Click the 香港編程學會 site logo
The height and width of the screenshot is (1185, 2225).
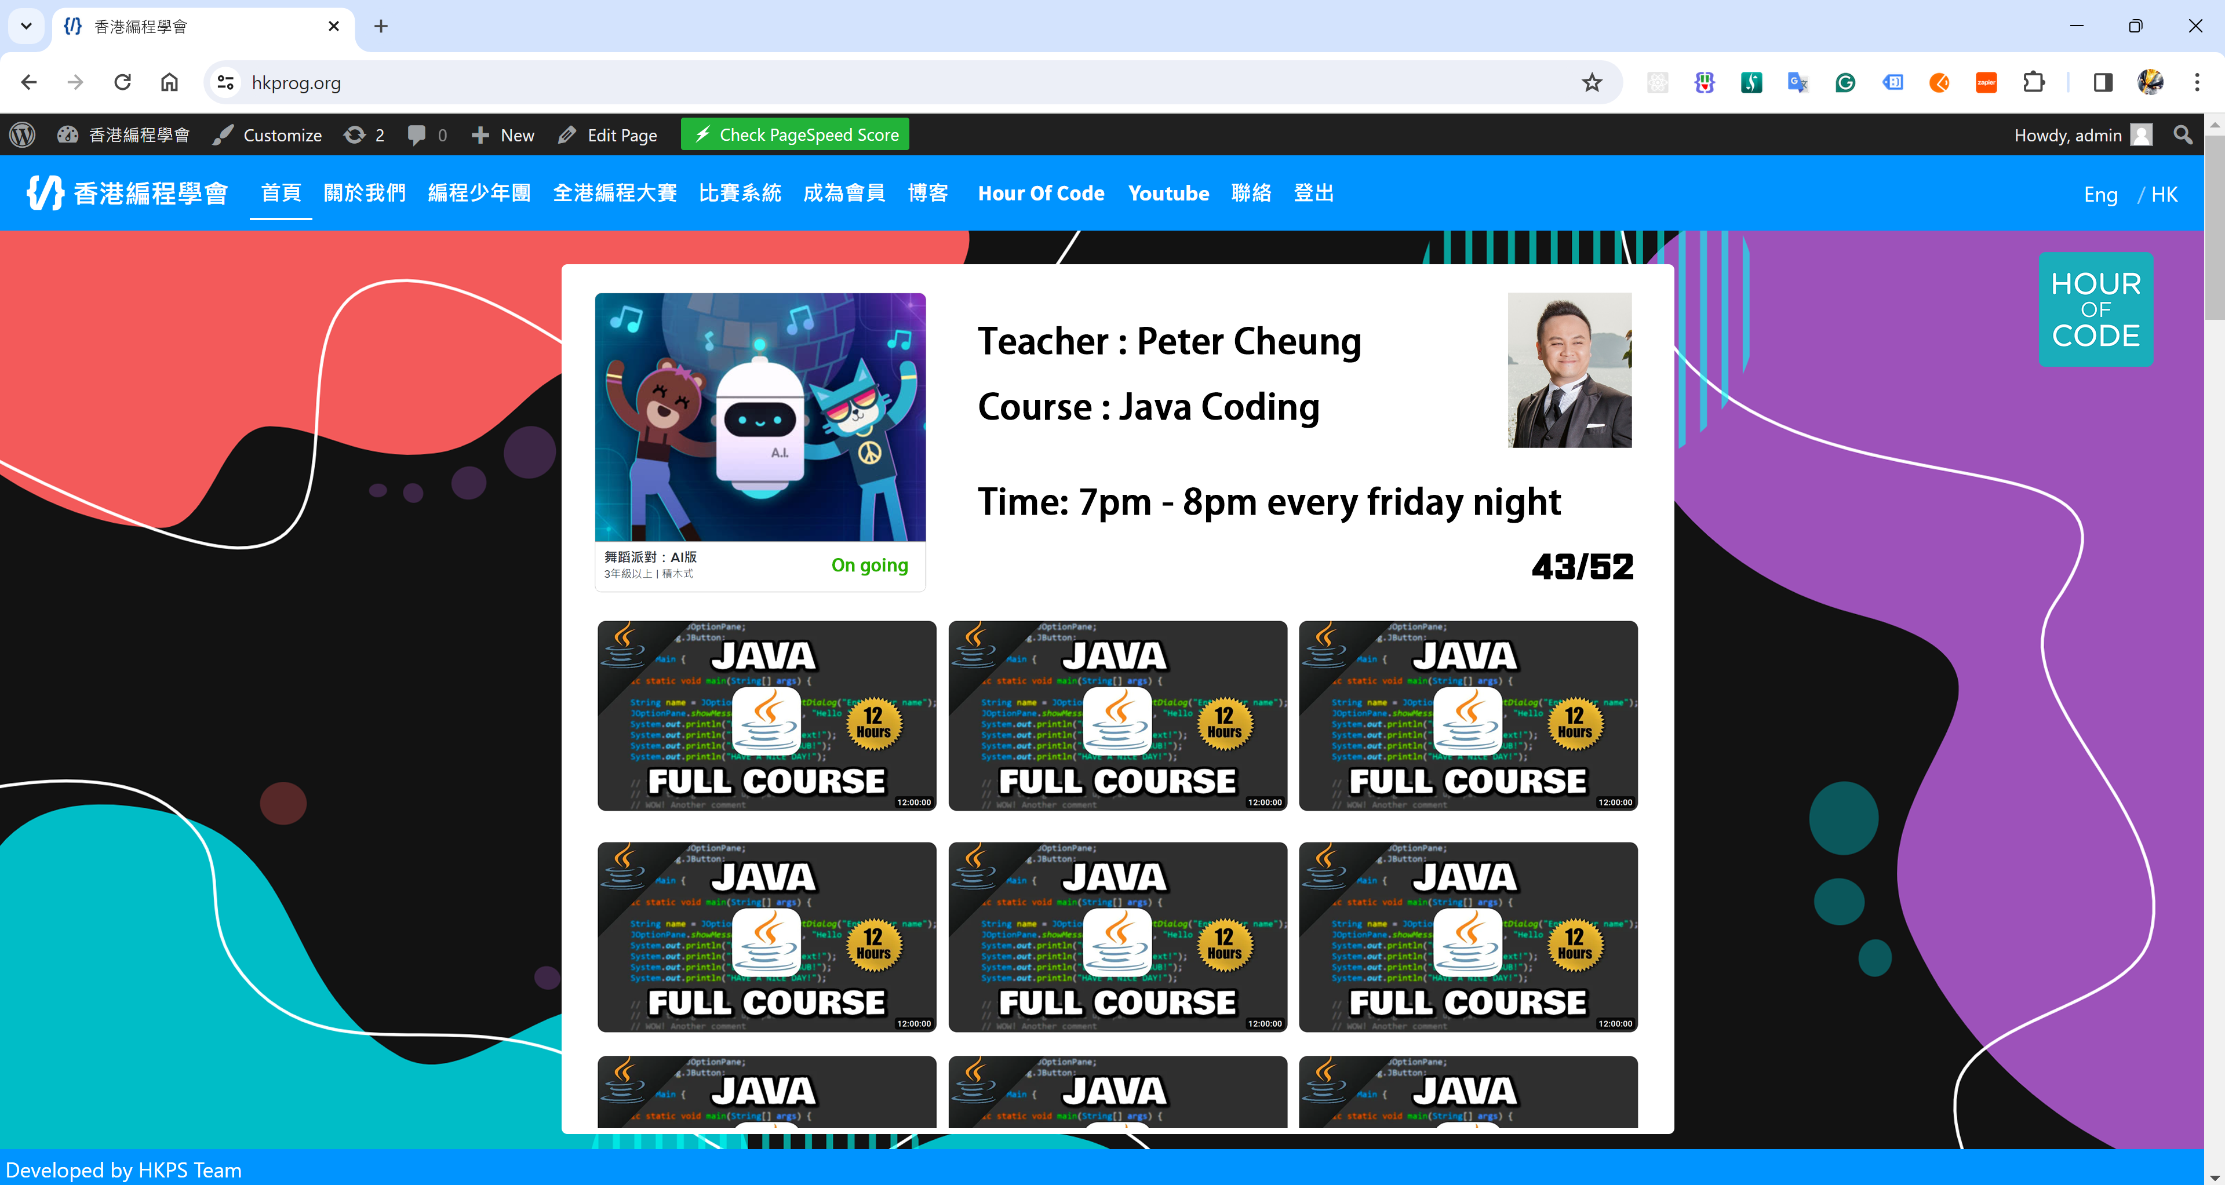(127, 192)
